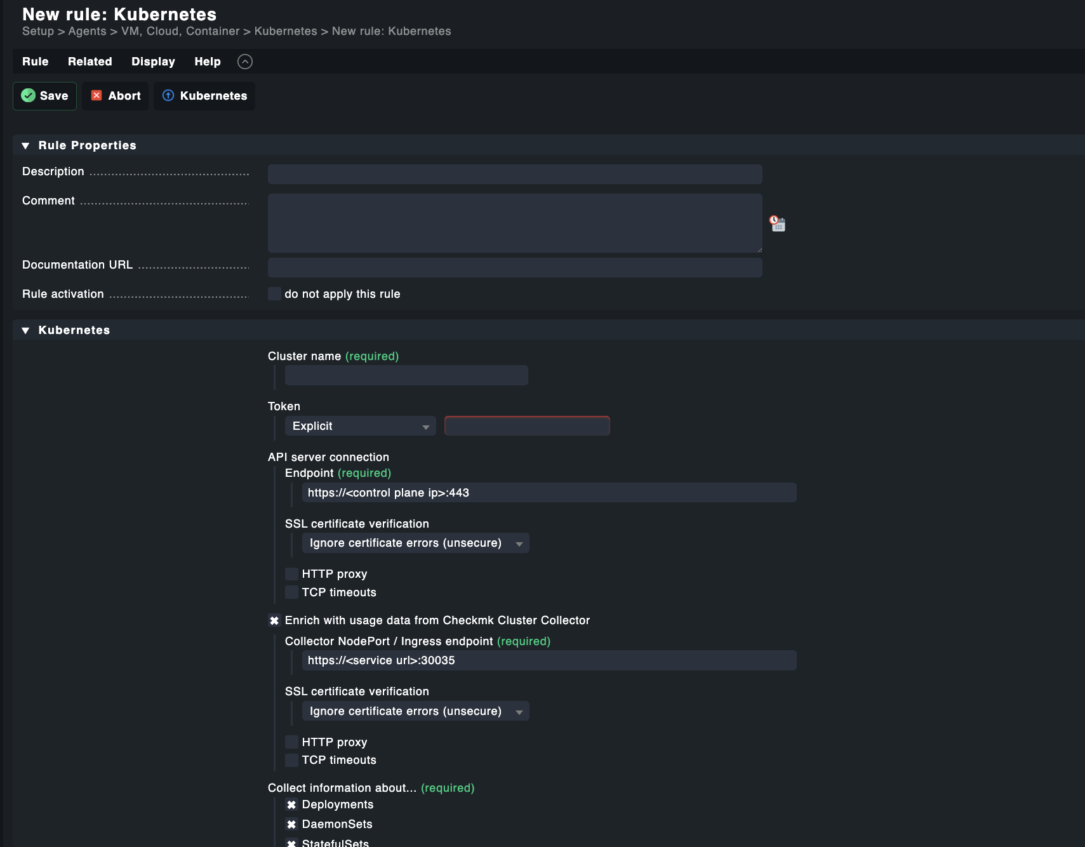Click the red X Abort icon
The height and width of the screenshot is (847, 1085).
(97, 95)
